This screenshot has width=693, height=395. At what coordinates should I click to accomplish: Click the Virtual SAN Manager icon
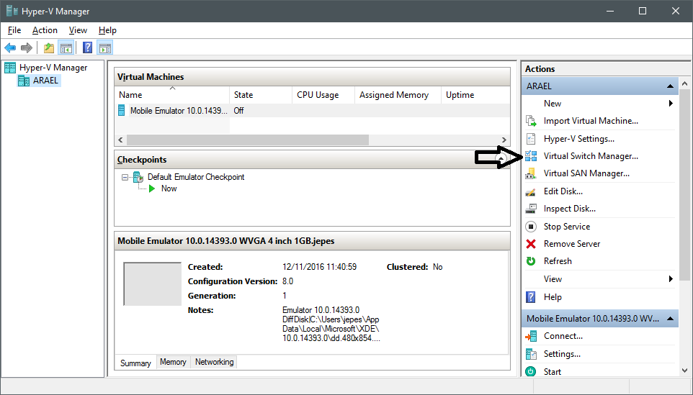point(531,173)
